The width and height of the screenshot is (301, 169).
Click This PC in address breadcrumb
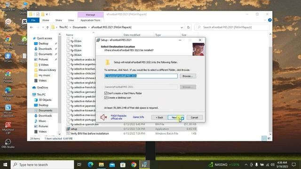coord(63,27)
